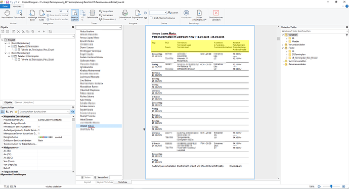This screenshot has width=349, height=189.
Task: Click the cut scissors icon in Objekte toolbar
Action: pos(23,31)
